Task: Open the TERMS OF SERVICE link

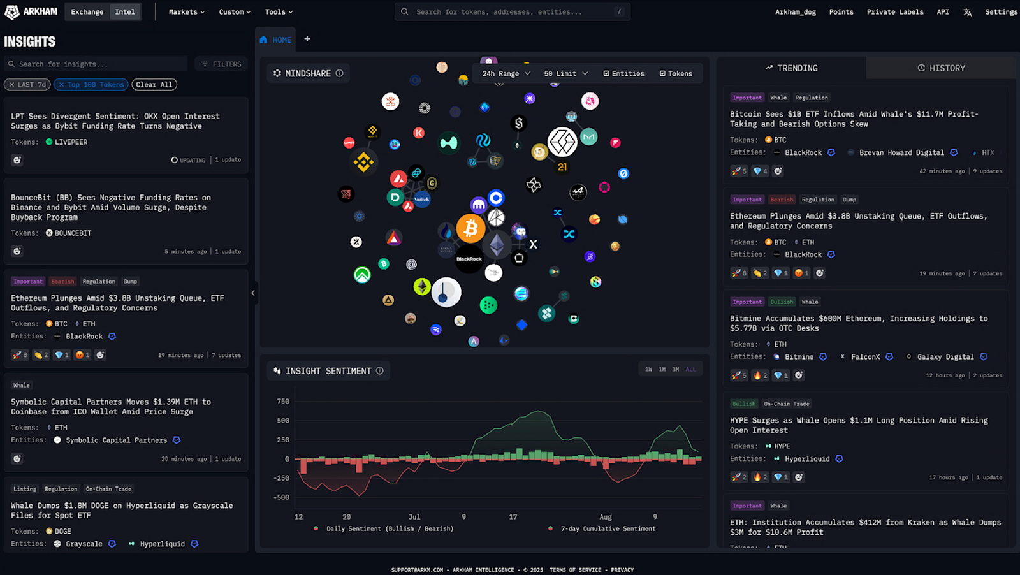Action: click(x=576, y=570)
